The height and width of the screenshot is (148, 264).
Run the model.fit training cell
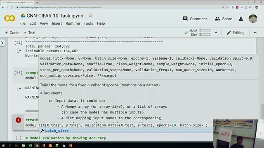click(x=18, y=120)
